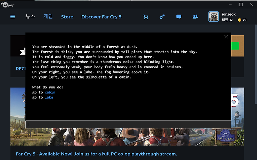Click 'You are stranded in the middle' line

tap(85, 47)
